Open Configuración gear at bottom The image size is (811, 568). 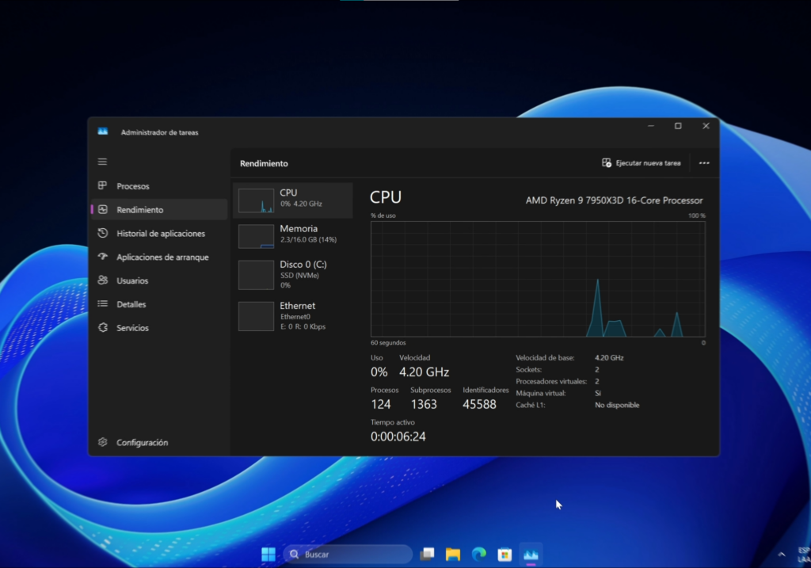(x=102, y=443)
